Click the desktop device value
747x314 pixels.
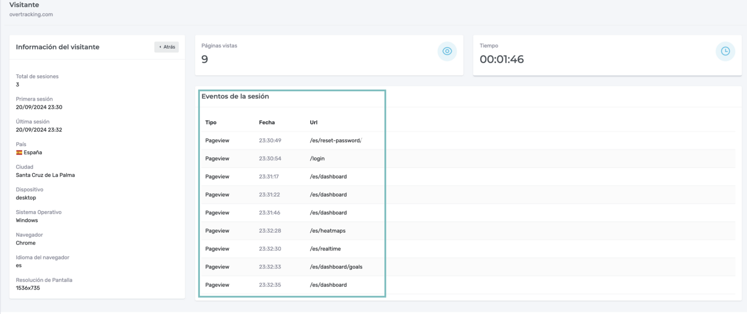pyautogui.click(x=26, y=198)
